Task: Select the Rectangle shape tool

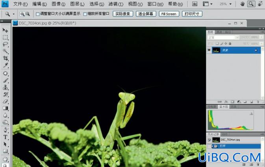Action: (5, 151)
